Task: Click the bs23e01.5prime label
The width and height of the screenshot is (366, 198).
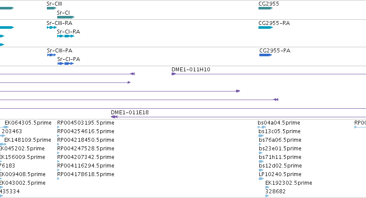Action: (280, 149)
